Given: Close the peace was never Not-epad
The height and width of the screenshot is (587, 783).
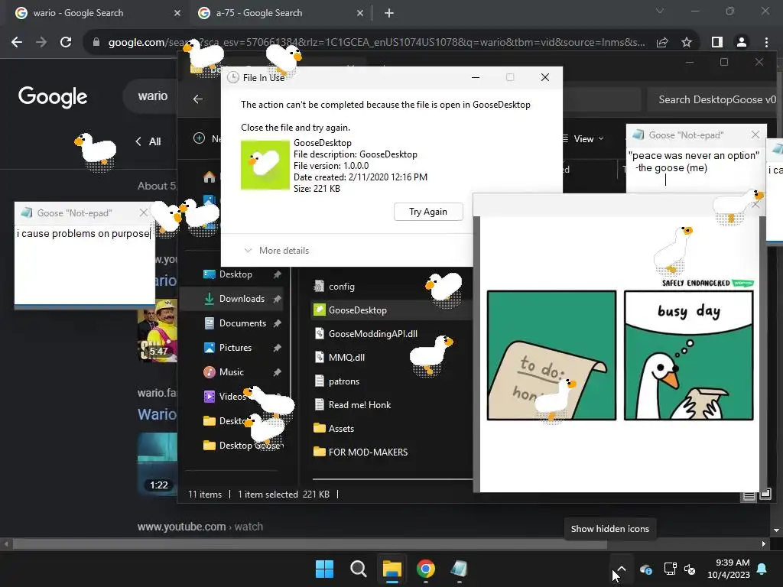Looking at the screenshot, I should pyautogui.click(x=755, y=135).
